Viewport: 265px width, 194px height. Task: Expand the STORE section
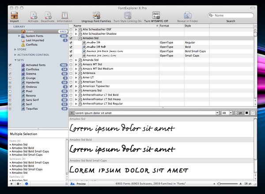click(x=15, y=50)
